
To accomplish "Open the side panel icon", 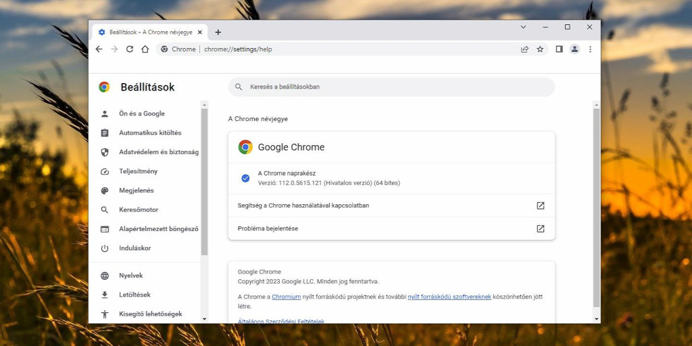I will 559,49.
